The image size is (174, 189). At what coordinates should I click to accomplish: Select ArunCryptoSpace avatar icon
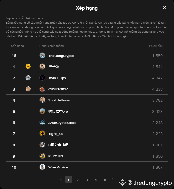click(42, 123)
